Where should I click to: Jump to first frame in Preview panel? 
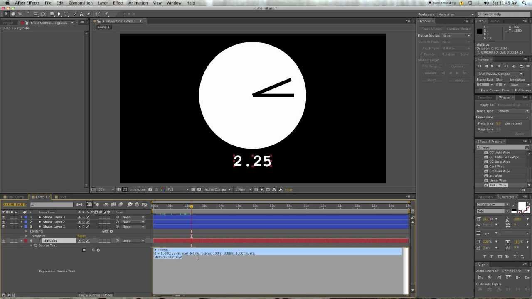tap(479, 66)
